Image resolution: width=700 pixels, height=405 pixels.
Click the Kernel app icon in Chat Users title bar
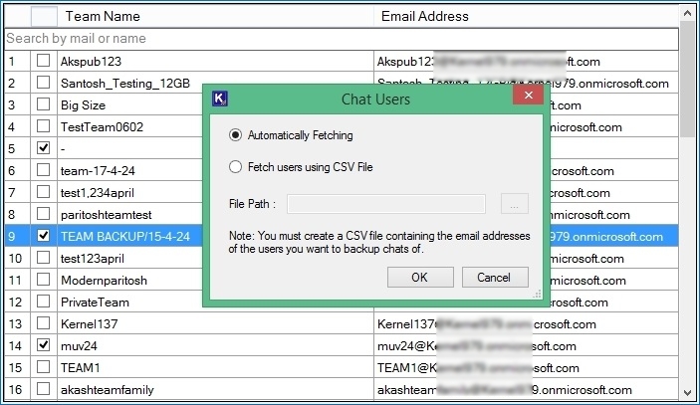click(220, 99)
